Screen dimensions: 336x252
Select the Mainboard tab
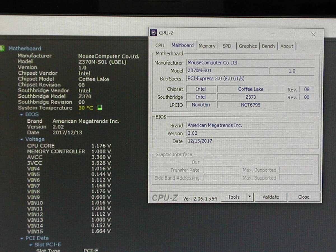tap(183, 45)
